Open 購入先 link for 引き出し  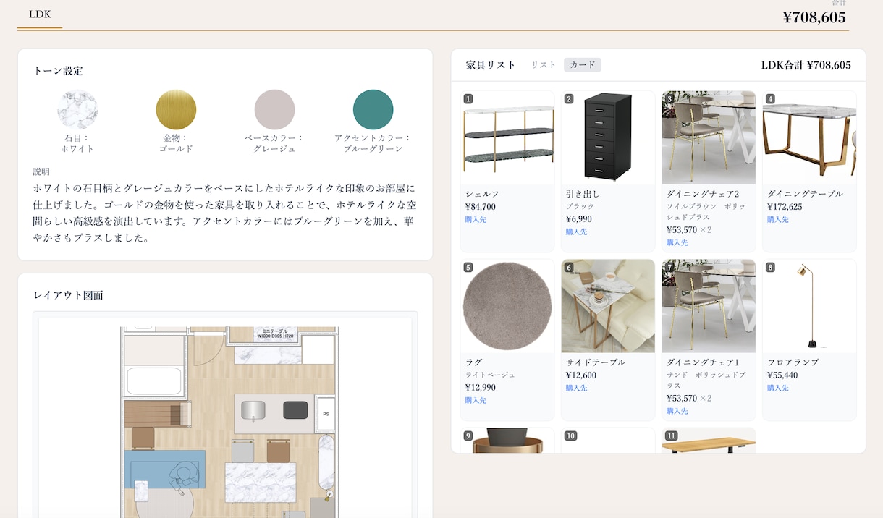point(576,232)
